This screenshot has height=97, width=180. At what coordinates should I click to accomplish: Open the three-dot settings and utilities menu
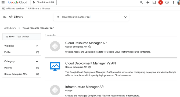click(173, 2)
